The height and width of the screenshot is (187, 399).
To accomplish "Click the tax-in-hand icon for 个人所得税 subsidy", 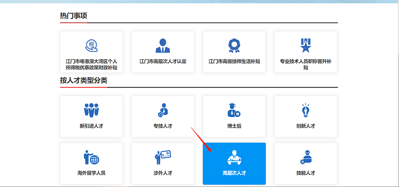I will pyautogui.click(x=92, y=46).
